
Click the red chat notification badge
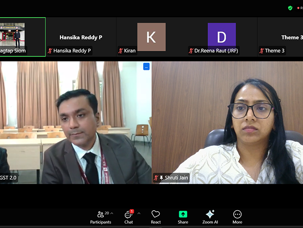click(132, 211)
